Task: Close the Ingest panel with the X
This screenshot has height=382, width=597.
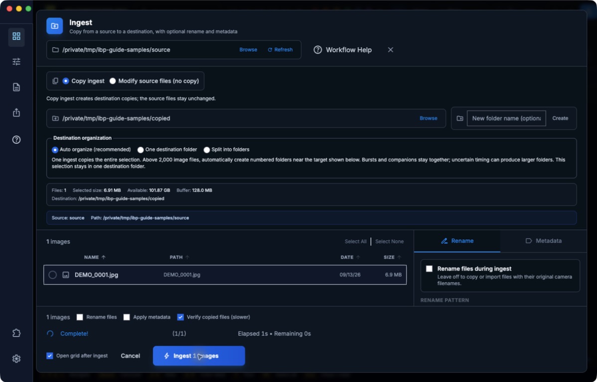Action: point(390,50)
